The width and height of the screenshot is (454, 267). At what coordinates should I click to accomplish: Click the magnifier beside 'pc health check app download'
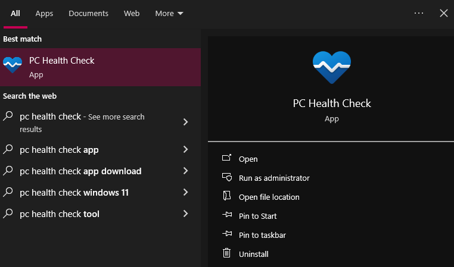point(8,171)
